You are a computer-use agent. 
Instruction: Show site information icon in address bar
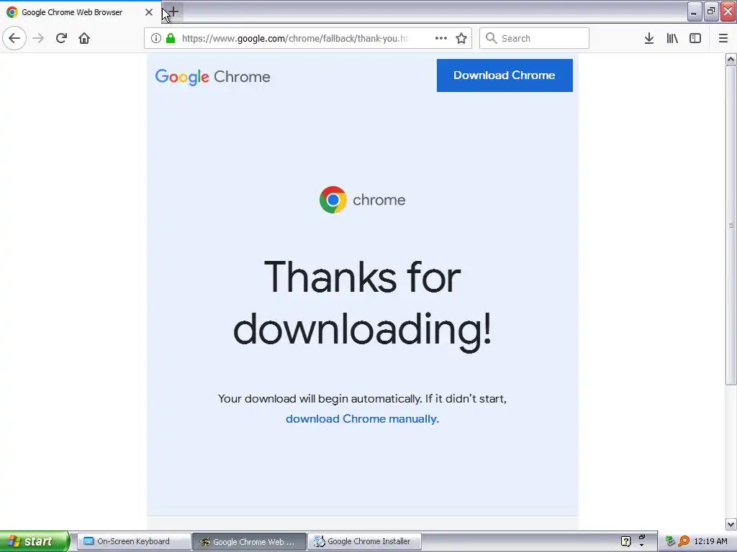click(x=156, y=38)
